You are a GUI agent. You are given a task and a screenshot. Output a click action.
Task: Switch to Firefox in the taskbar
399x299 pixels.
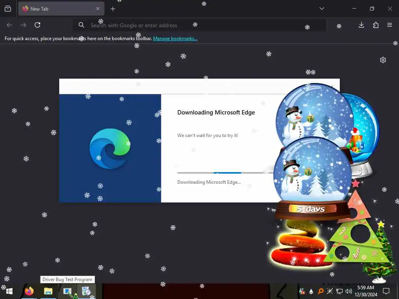(x=29, y=291)
